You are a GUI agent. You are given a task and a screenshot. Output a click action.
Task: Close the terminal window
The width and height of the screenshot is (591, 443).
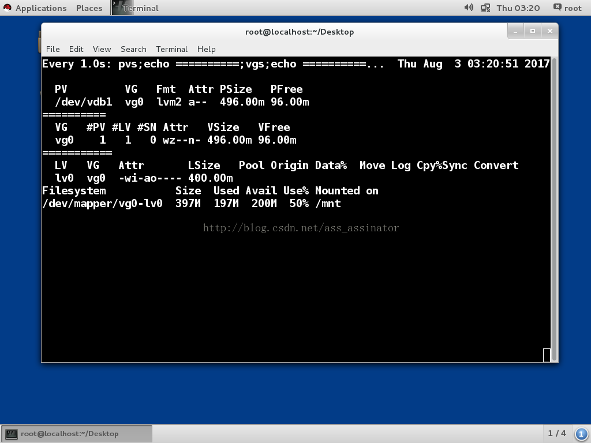(x=550, y=32)
